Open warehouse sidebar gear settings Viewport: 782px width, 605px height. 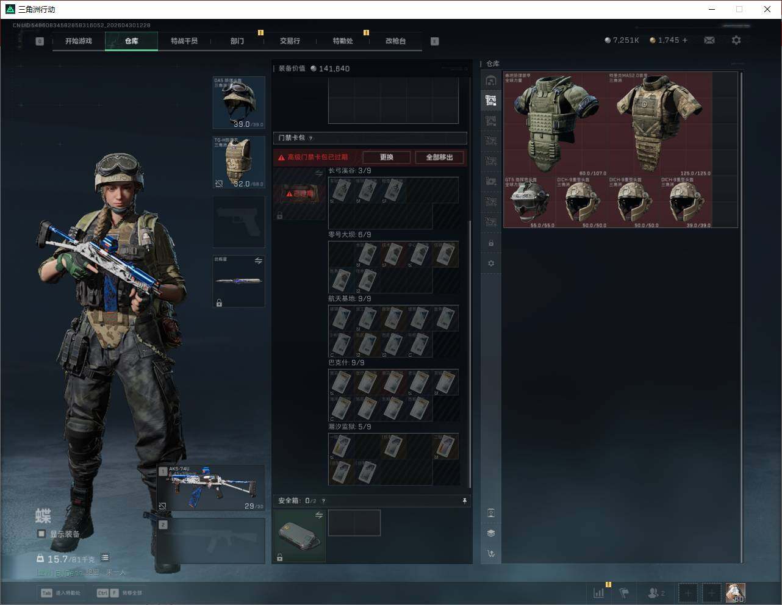point(491,263)
